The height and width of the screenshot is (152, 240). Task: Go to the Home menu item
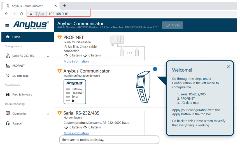(x=27, y=37)
